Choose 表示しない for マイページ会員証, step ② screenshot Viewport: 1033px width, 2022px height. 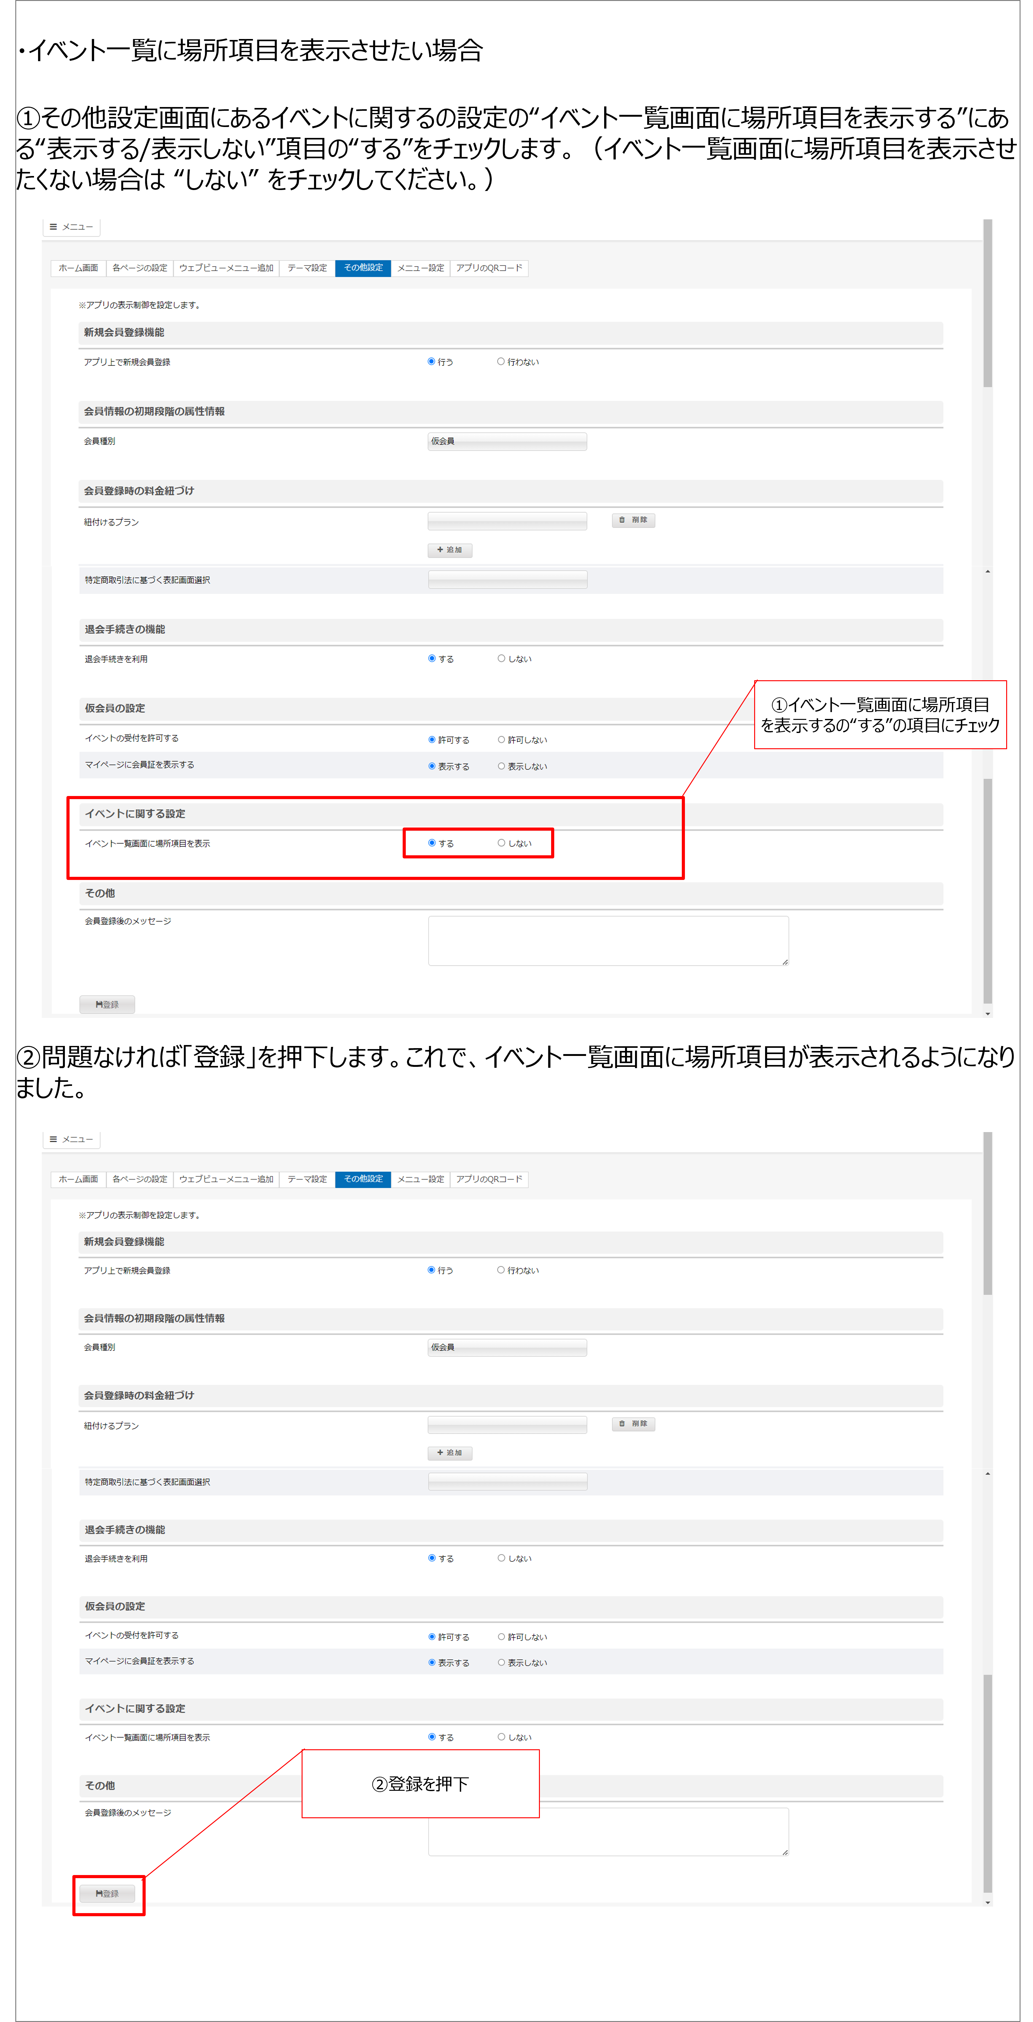coord(501,1663)
